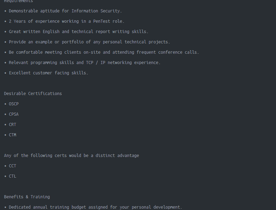The width and height of the screenshot is (276, 210).
Task: Select the 'Great written English' requirement line
Action: (x=78, y=32)
